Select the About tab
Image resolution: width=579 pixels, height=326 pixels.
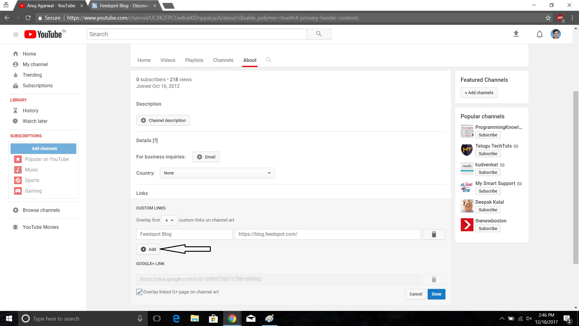[x=250, y=60]
